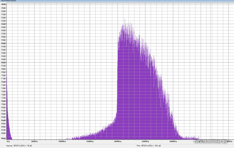The image size is (234, 148).
Task: Click the Частотный анализ window title
Action: click(x=9, y=1)
